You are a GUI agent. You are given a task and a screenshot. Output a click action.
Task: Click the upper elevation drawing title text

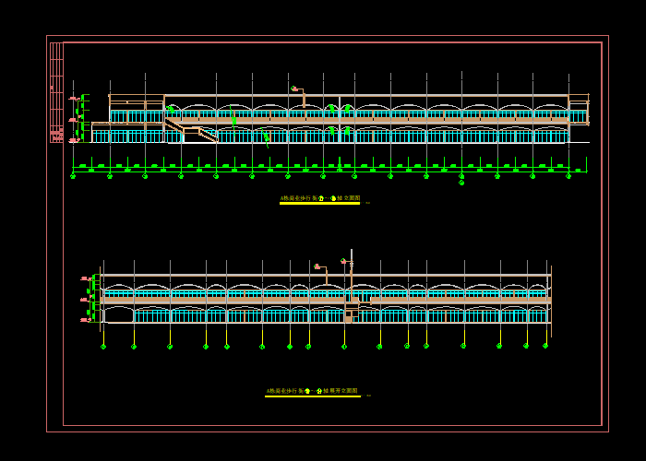[x=319, y=197]
